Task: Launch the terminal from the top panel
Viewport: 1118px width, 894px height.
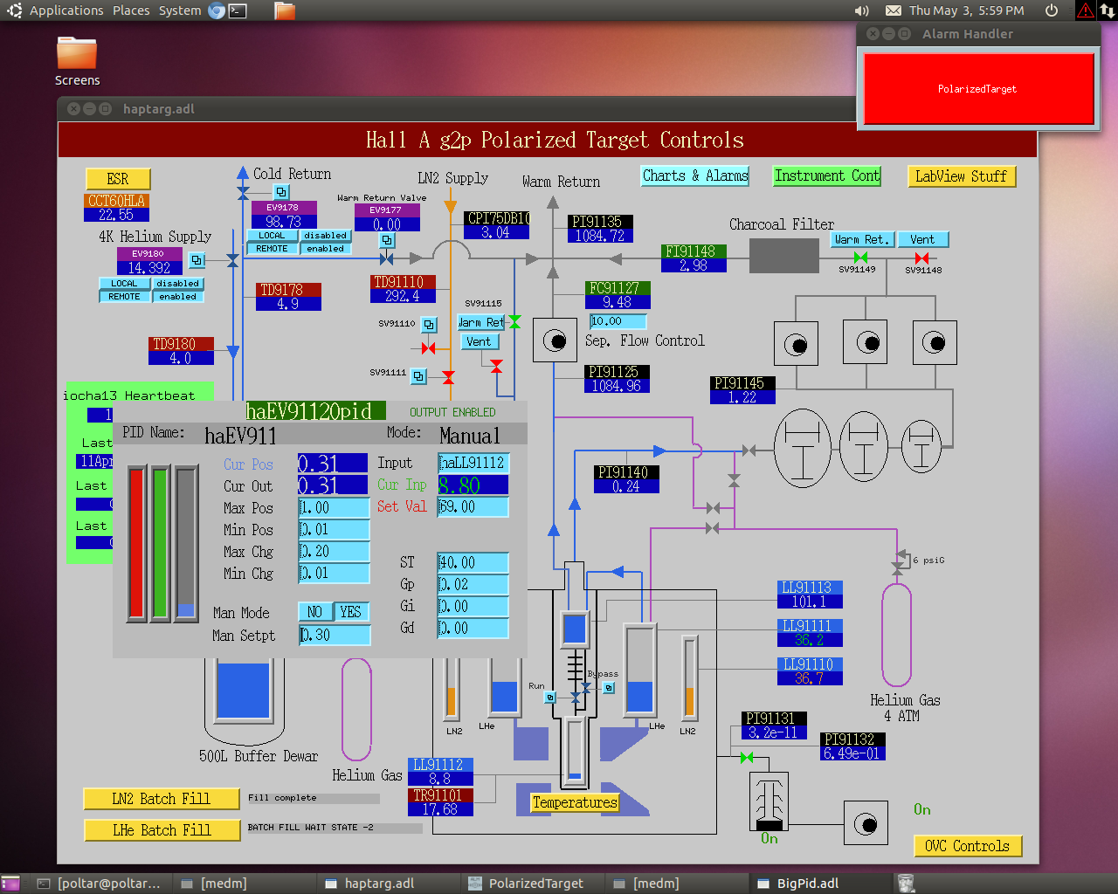Action: 238,10
